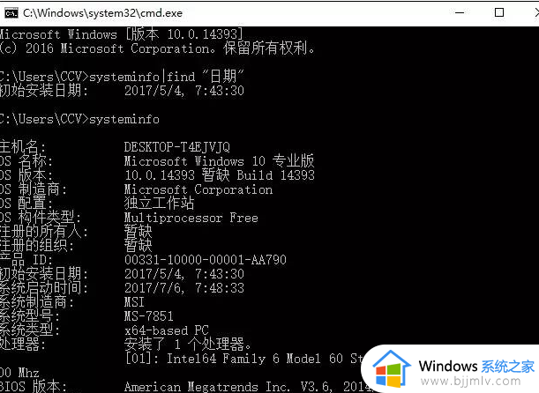This screenshot has width=539, height=393.
Task: Click the 注册的组织 label
Action: 37,246
